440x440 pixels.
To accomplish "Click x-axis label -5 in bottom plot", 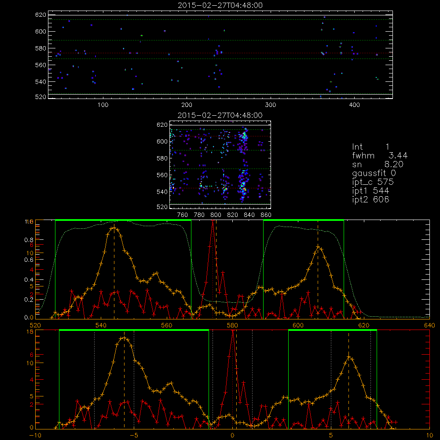I will pos(134,436).
